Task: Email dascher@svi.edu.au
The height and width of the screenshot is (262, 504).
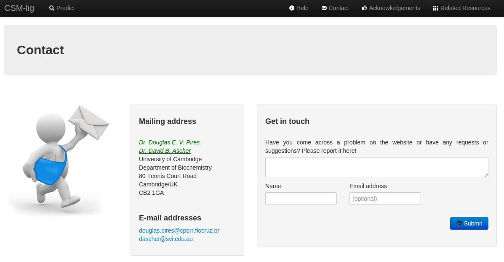Action: (x=166, y=239)
